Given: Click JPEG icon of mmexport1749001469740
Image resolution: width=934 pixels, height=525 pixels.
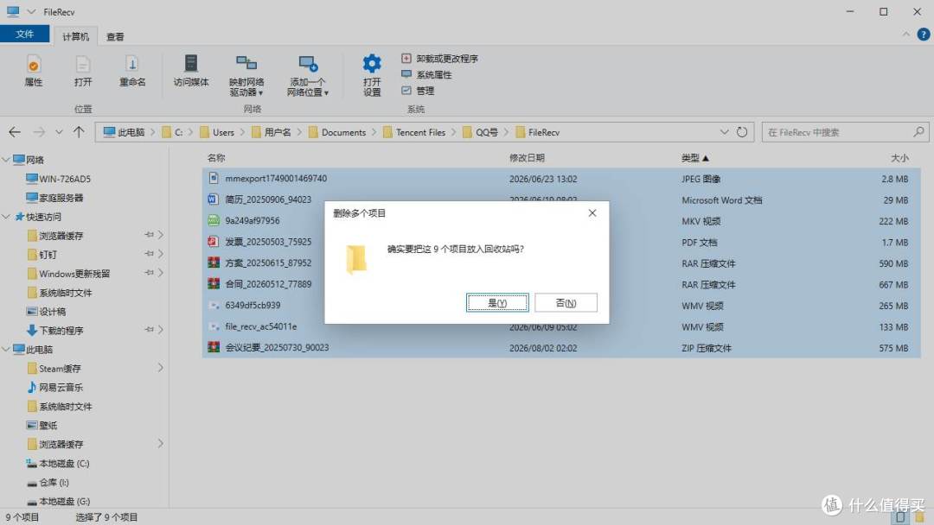Looking at the screenshot, I should [214, 178].
